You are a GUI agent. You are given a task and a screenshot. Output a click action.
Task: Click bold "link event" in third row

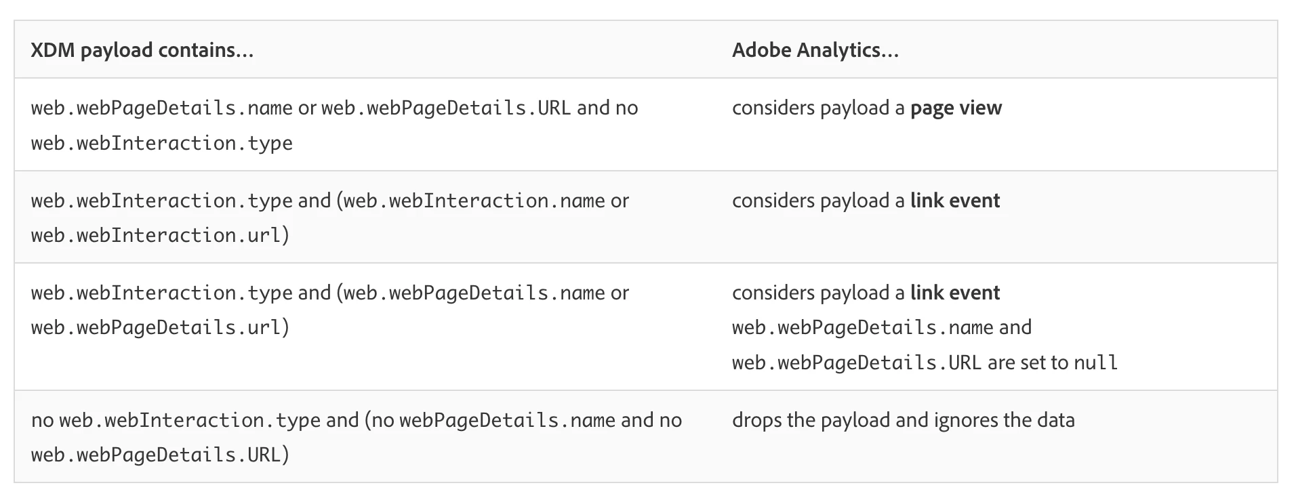point(954,293)
